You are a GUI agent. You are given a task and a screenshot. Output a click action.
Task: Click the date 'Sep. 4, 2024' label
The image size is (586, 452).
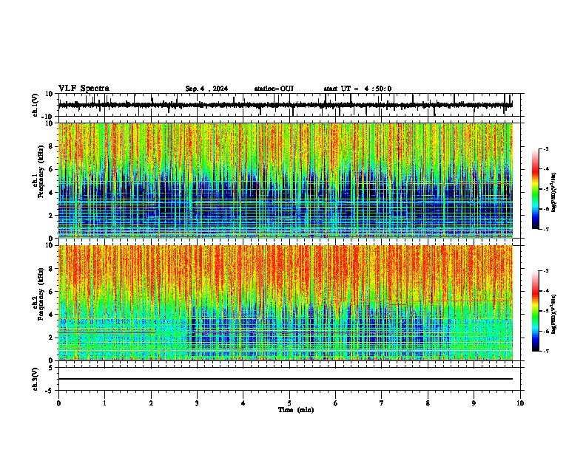coord(206,89)
